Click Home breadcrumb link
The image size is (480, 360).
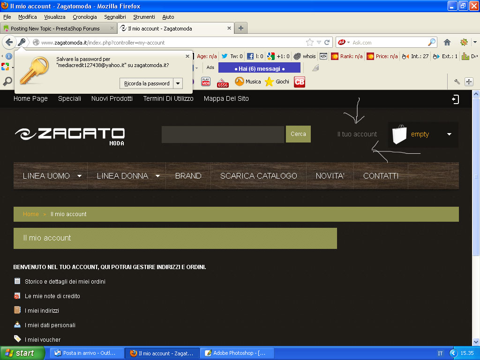[x=30, y=214]
